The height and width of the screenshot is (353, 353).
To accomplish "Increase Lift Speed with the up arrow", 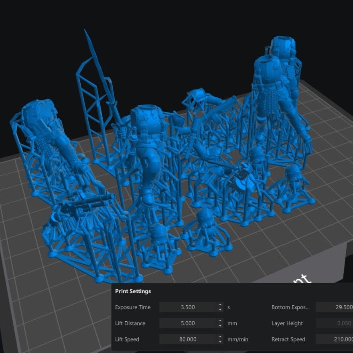I will point(220,337).
